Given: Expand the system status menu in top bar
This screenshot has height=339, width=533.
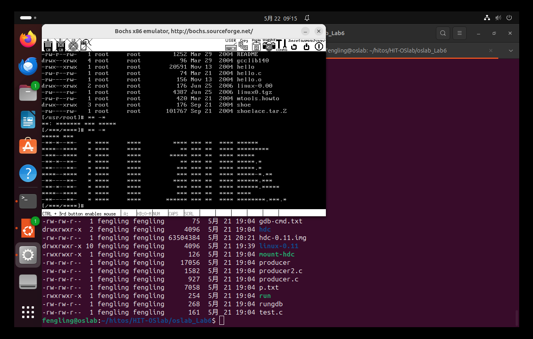Looking at the screenshot, I should pos(498,18).
